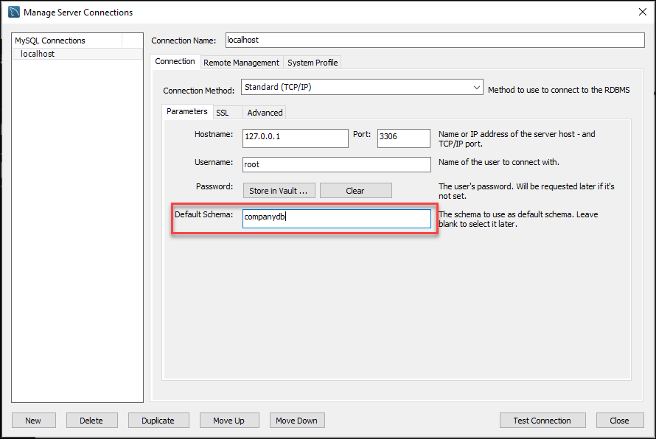This screenshot has width=656, height=439.
Task: Click the MySQL Workbench icon in title bar
Action: (x=13, y=12)
